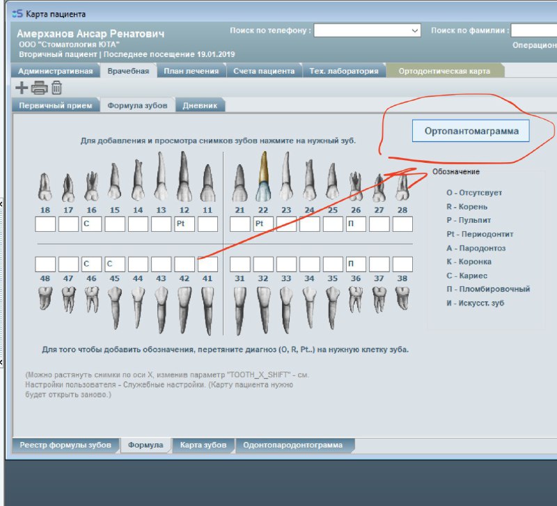Screen dimensions: 557x506
Task: Switch to План лечения tab
Action: [191, 71]
